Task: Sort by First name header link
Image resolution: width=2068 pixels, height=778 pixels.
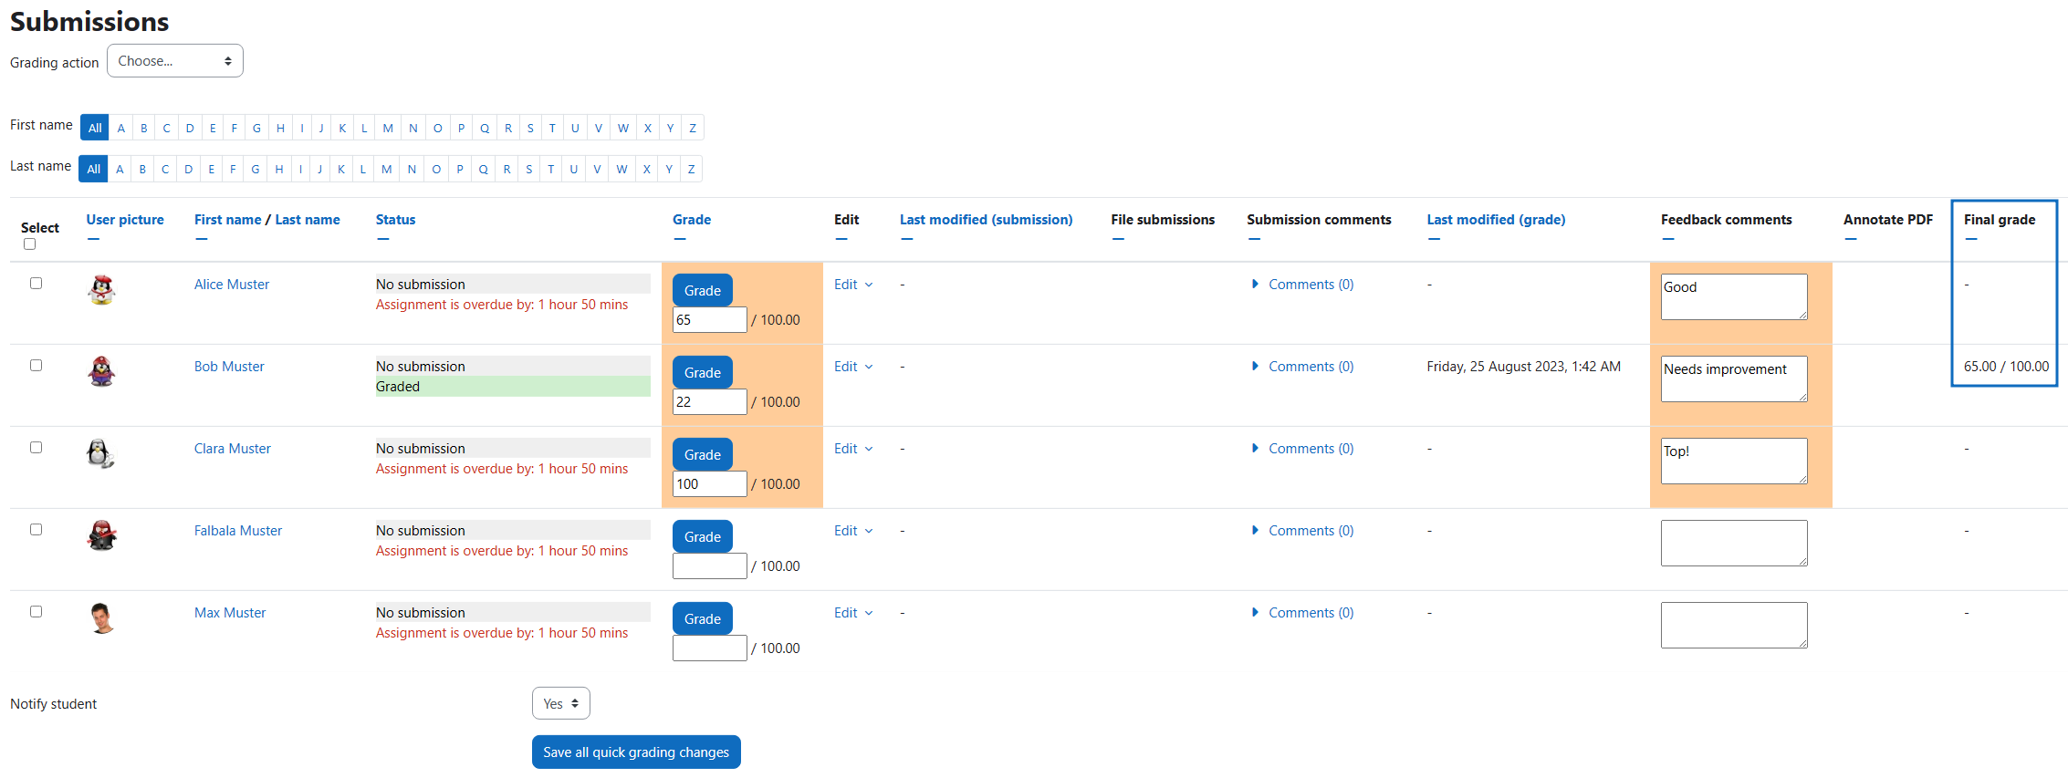Action: [x=227, y=220]
